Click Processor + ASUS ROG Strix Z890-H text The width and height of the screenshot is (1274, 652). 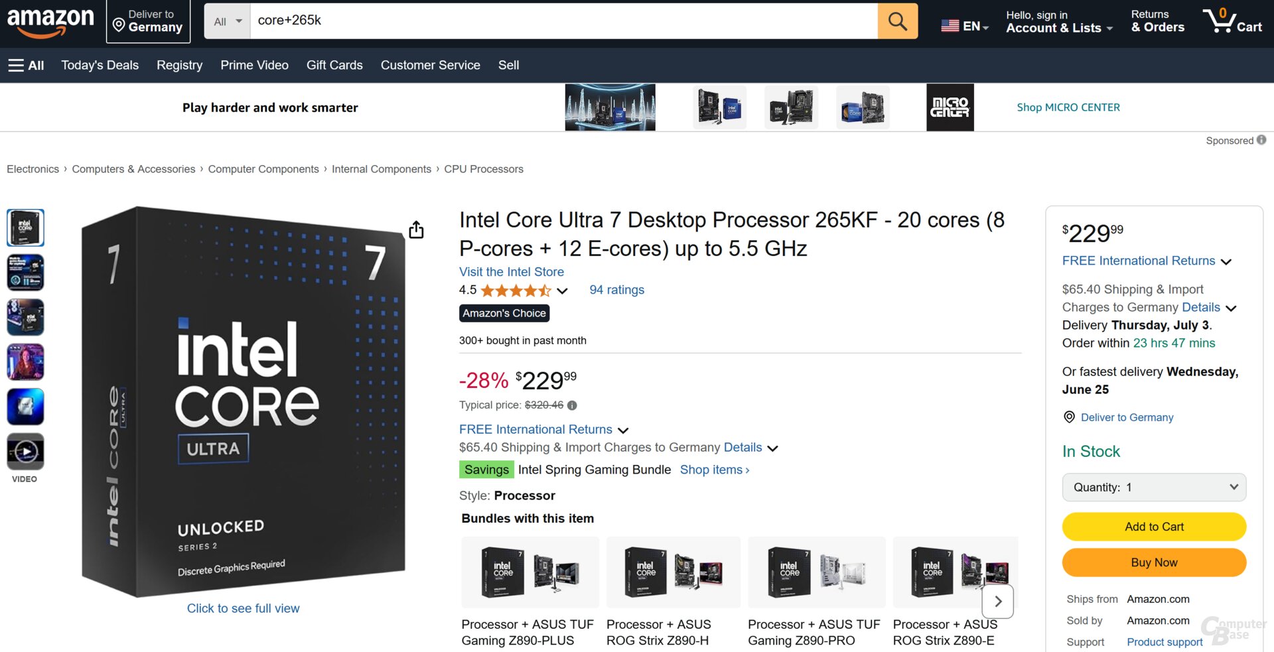coord(659,632)
